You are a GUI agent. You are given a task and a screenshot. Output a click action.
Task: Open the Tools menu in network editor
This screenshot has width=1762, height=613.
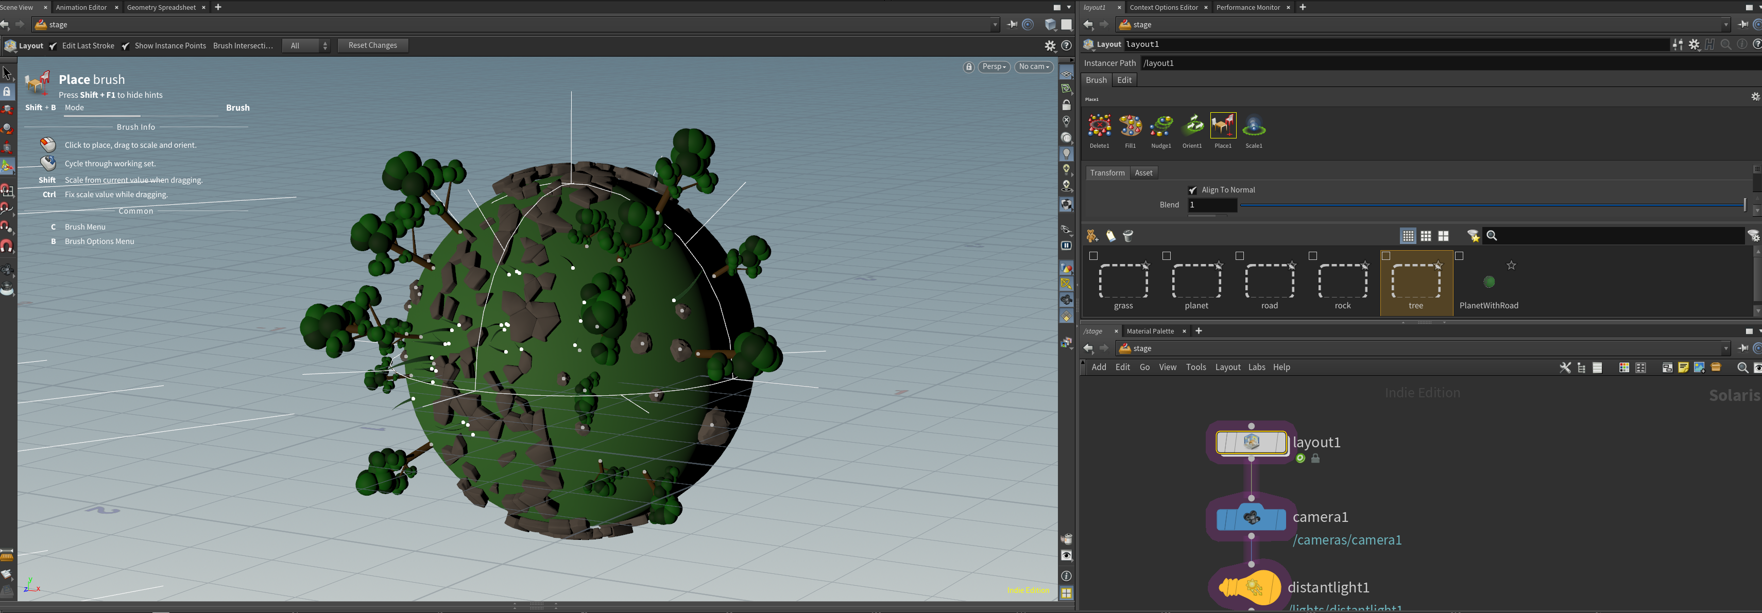tap(1195, 367)
